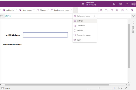Viewport: 136px width, 90px height.
Task: Select Collections from the menu
Action: 85,25
